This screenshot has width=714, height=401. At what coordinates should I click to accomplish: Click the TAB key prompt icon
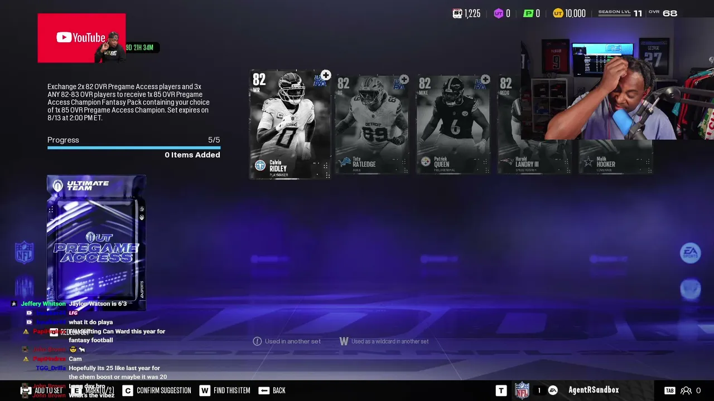[670, 390]
